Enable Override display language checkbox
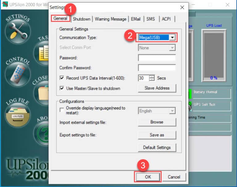The height and width of the screenshot is (187, 237). pos(62,110)
